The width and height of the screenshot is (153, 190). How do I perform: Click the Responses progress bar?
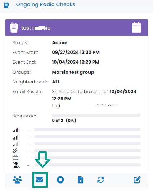tap(96, 115)
